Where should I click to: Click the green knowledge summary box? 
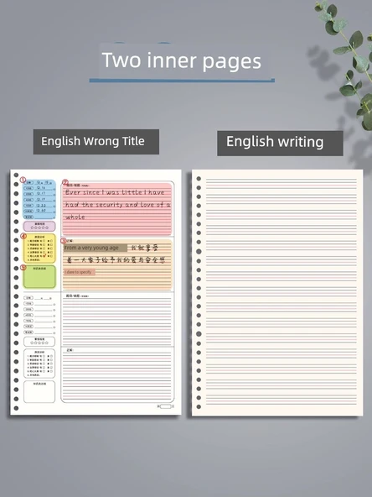click(x=39, y=277)
